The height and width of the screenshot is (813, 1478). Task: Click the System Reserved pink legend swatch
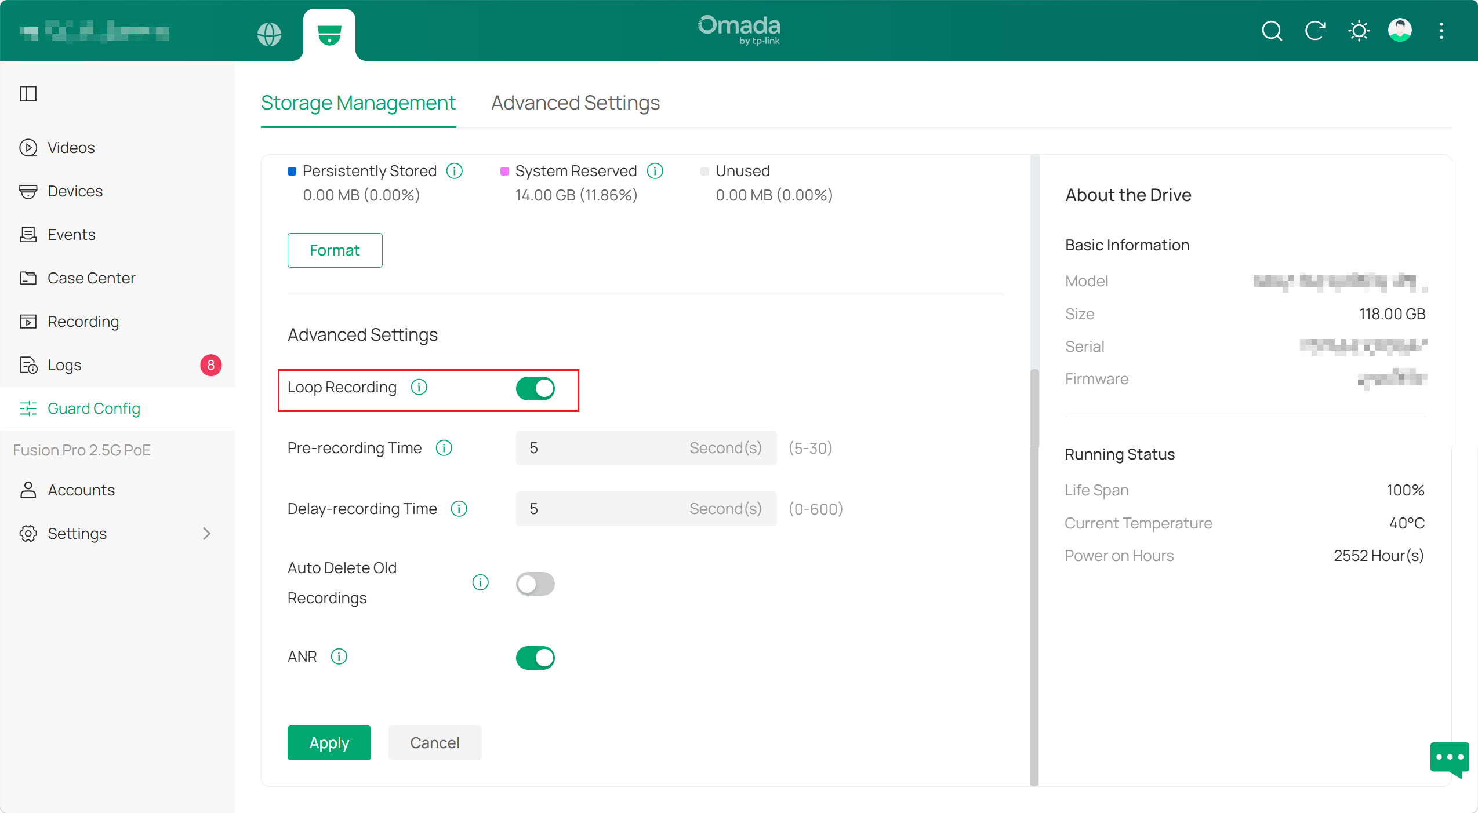pyautogui.click(x=504, y=171)
